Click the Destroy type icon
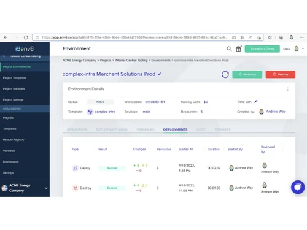The height and width of the screenshot is (230, 307). coord(76,188)
